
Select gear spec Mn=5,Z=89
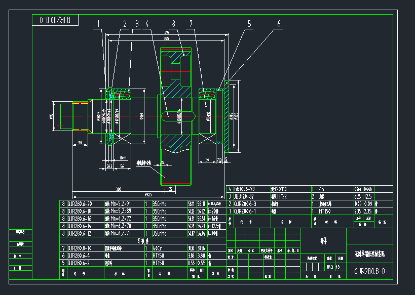point(121,211)
